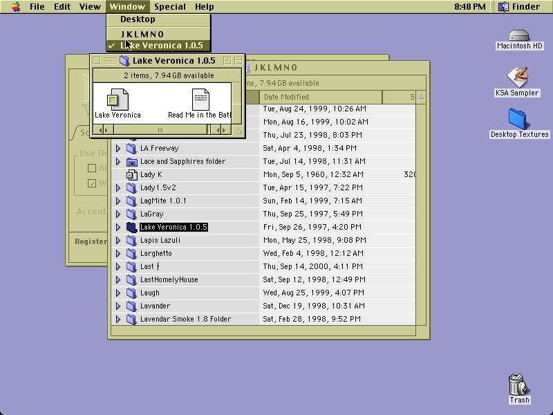Expand the Lavendar Smoke 1.8 Folder triangle
This screenshot has width=553, height=415.
click(x=118, y=319)
